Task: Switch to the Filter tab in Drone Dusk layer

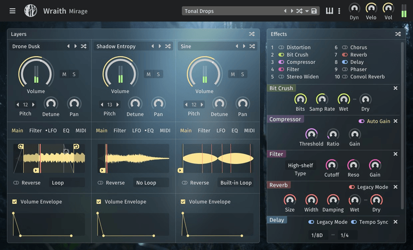Action: pos(36,130)
